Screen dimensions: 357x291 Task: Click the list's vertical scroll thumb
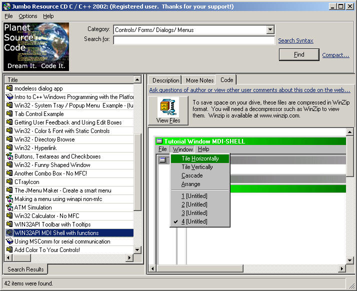tap(137, 172)
